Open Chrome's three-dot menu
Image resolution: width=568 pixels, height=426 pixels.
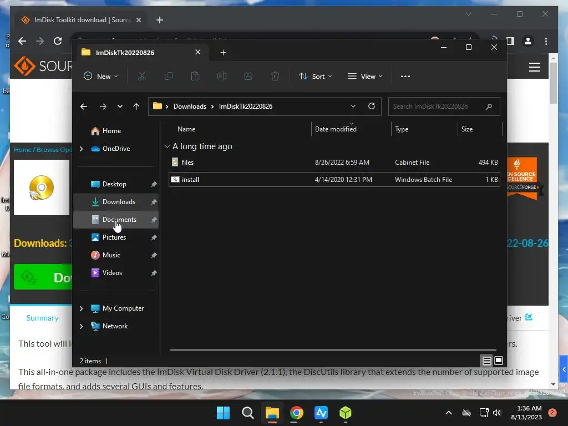pos(546,41)
